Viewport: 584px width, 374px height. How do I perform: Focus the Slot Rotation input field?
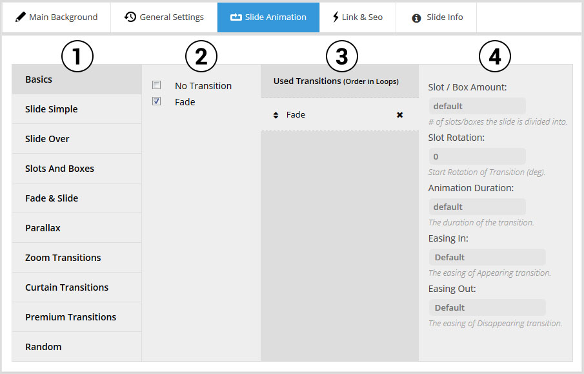click(477, 156)
